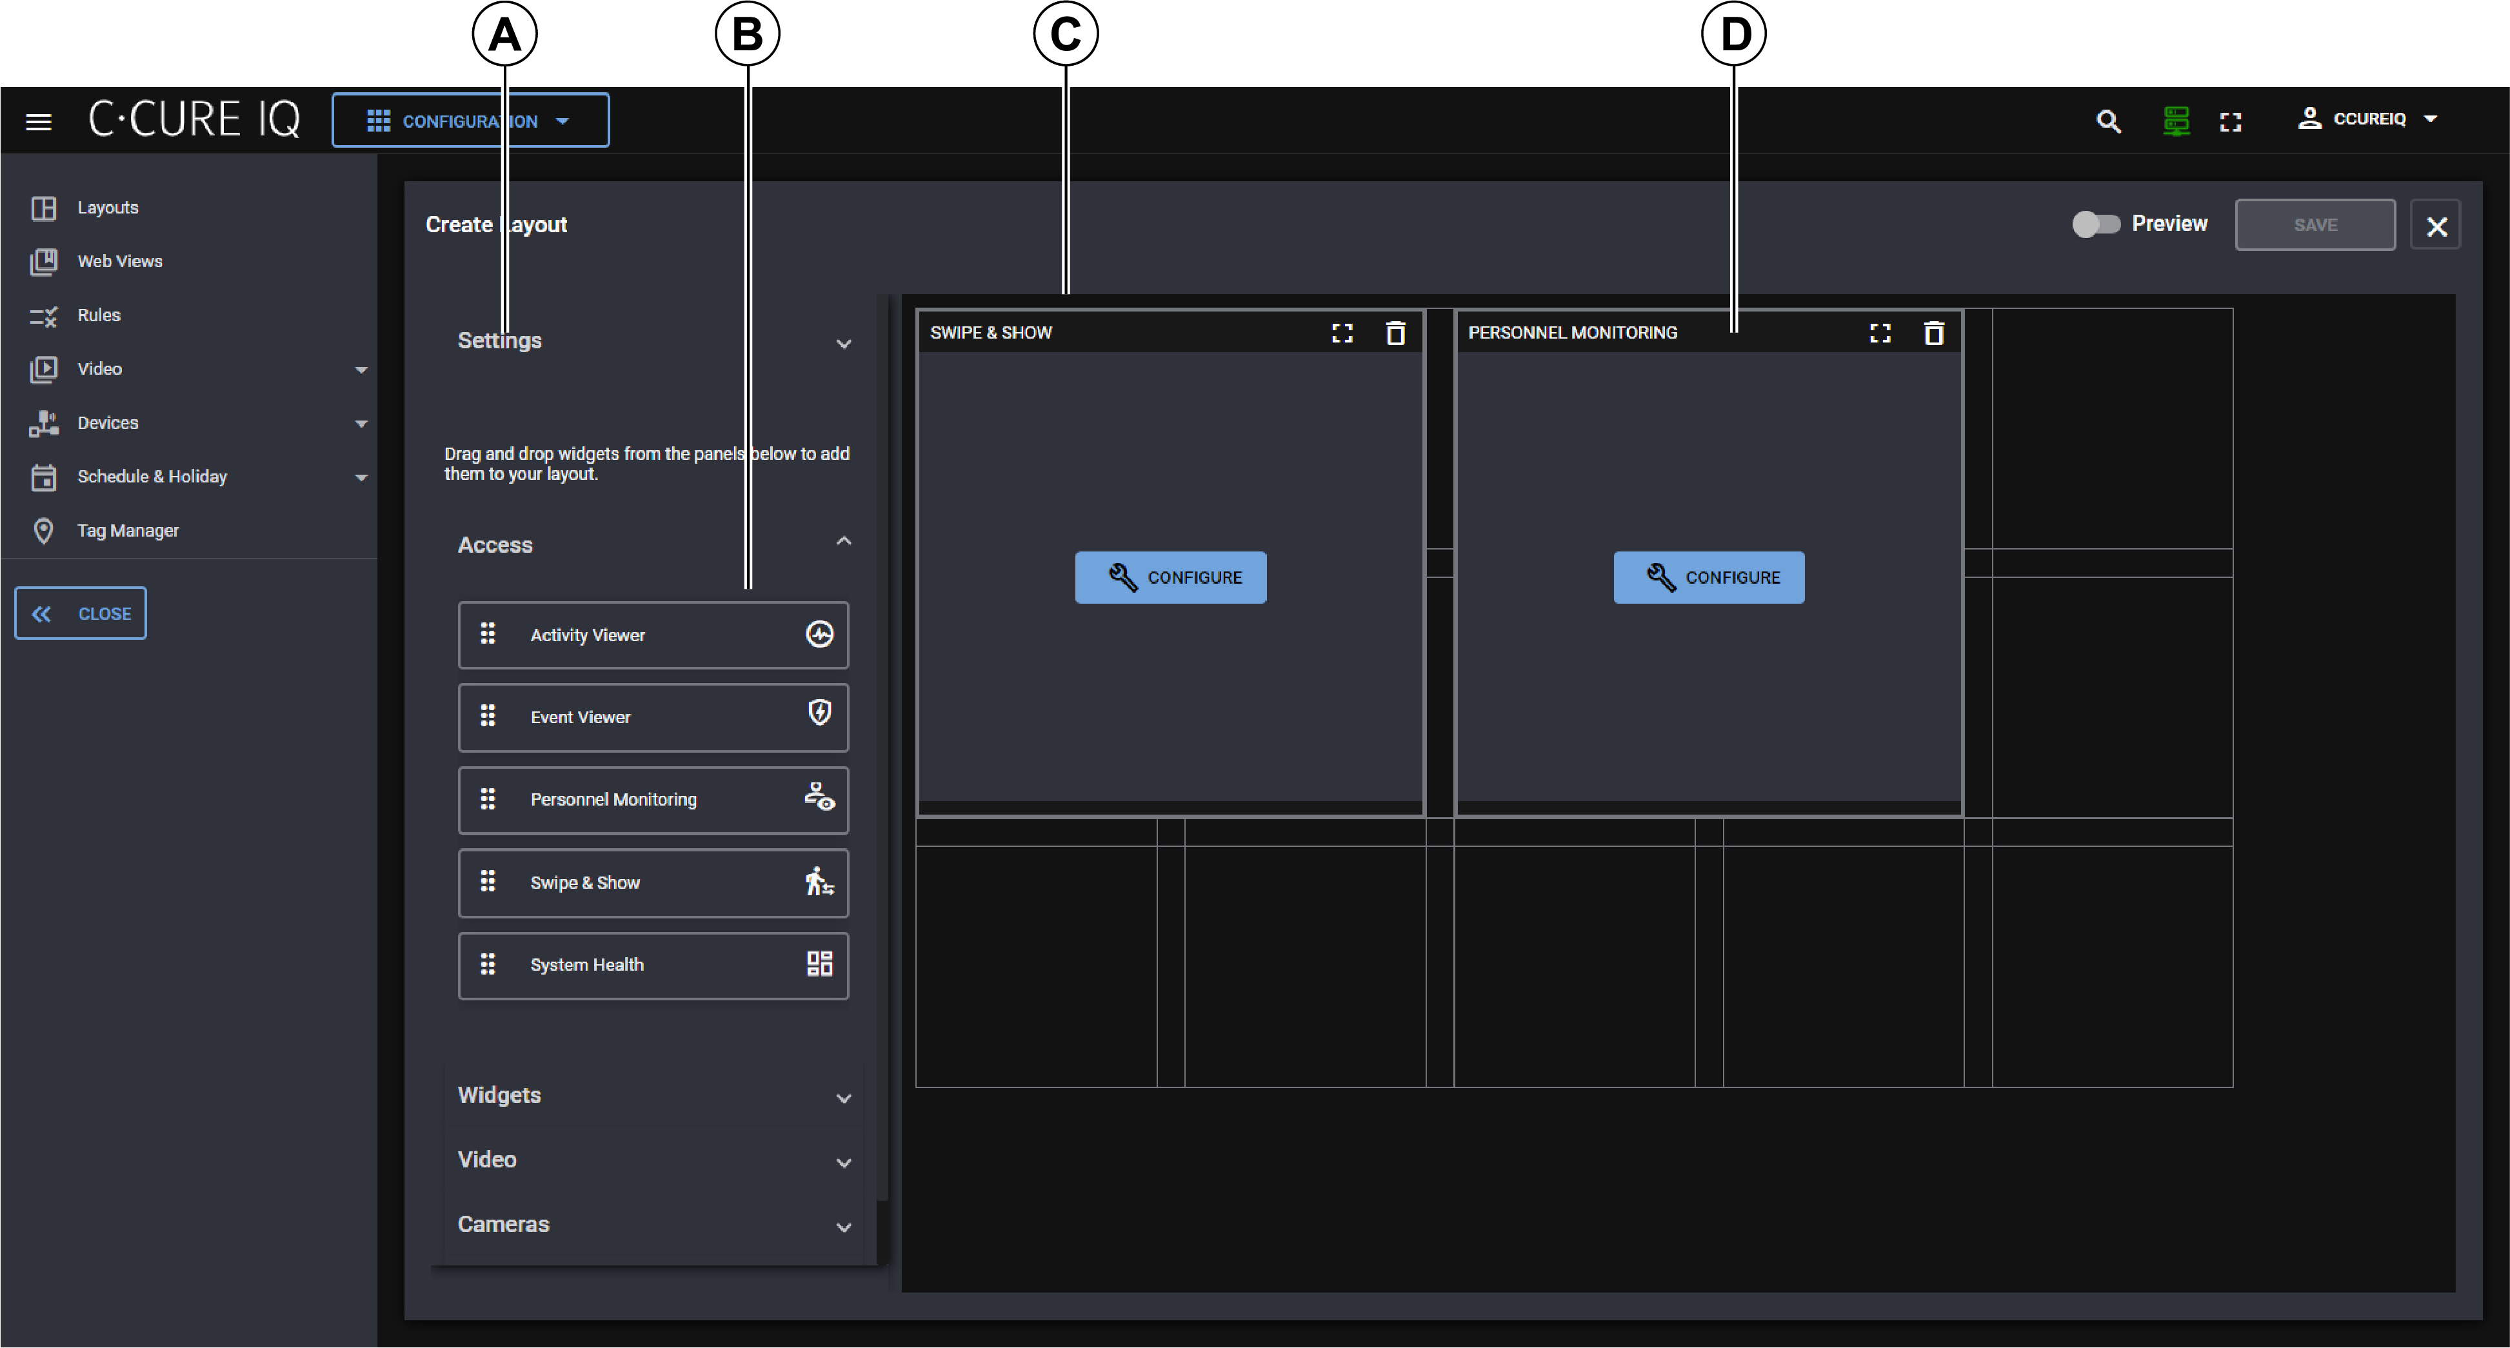Delete the Swipe & Show widget
This screenshot has height=1348, width=2510.
[1395, 333]
